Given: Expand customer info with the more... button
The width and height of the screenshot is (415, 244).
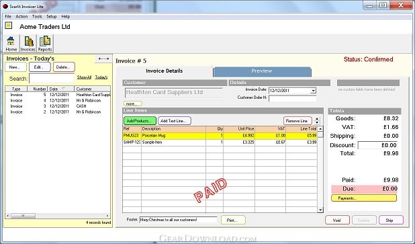Looking at the screenshot, I should (x=133, y=104).
